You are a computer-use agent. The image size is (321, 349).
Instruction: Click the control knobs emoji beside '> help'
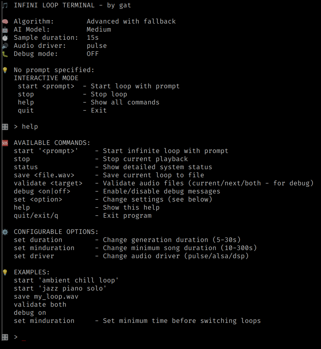coord(5,127)
